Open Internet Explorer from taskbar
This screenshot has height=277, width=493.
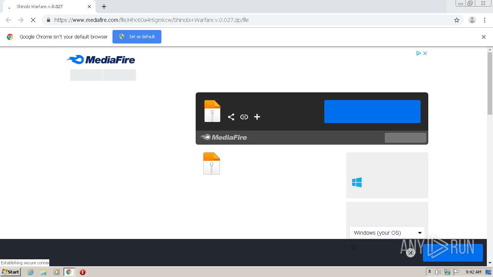[31, 272]
